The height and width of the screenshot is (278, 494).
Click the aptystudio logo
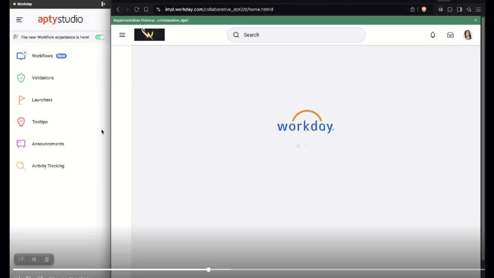tap(60, 19)
